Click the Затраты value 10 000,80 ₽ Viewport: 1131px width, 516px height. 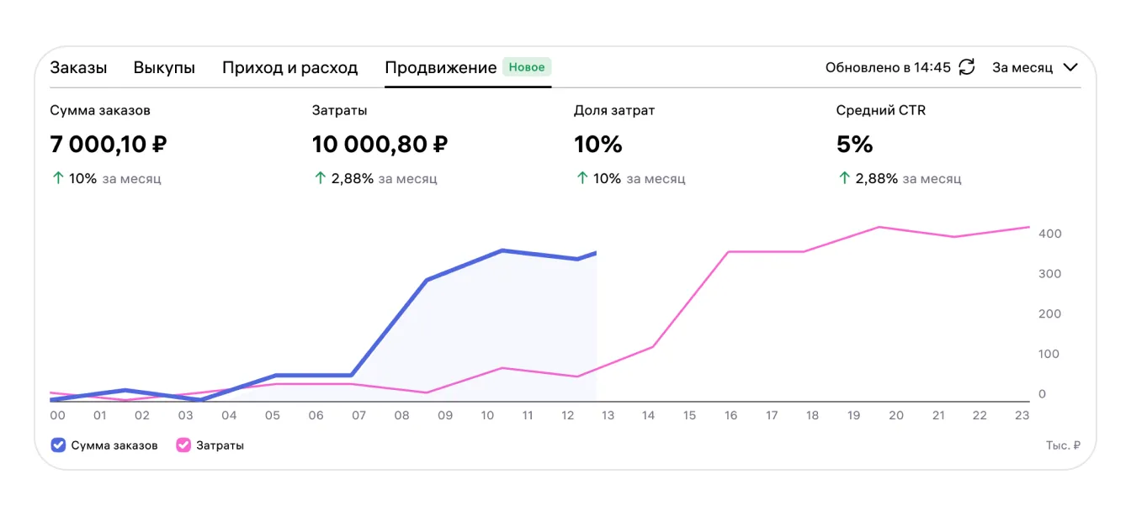coord(380,145)
